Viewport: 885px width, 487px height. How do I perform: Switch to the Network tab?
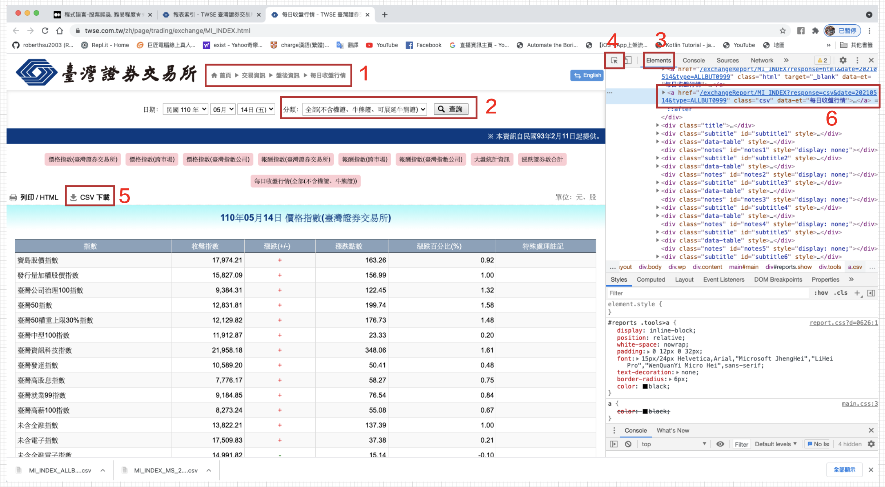click(x=762, y=60)
